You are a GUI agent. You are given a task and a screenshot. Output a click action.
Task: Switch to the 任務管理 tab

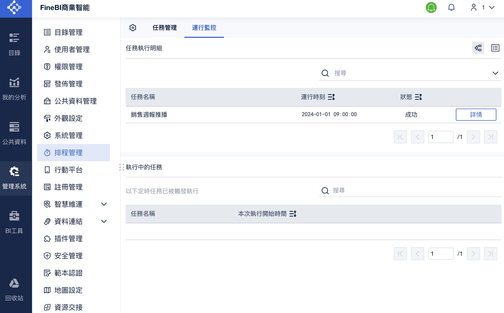(x=164, y=28)
